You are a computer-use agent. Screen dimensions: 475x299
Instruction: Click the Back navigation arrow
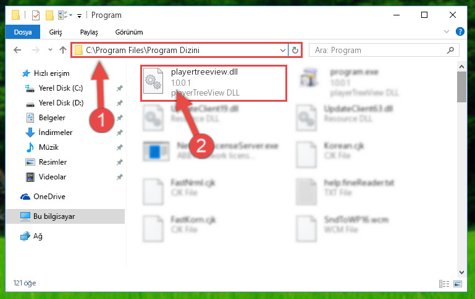click(17, 50)
